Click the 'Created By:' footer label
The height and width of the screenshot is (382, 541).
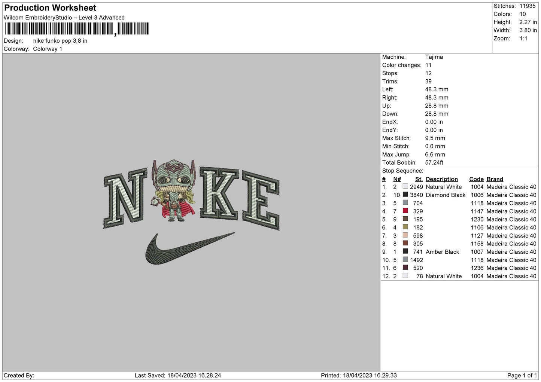(x=19, y=375)
